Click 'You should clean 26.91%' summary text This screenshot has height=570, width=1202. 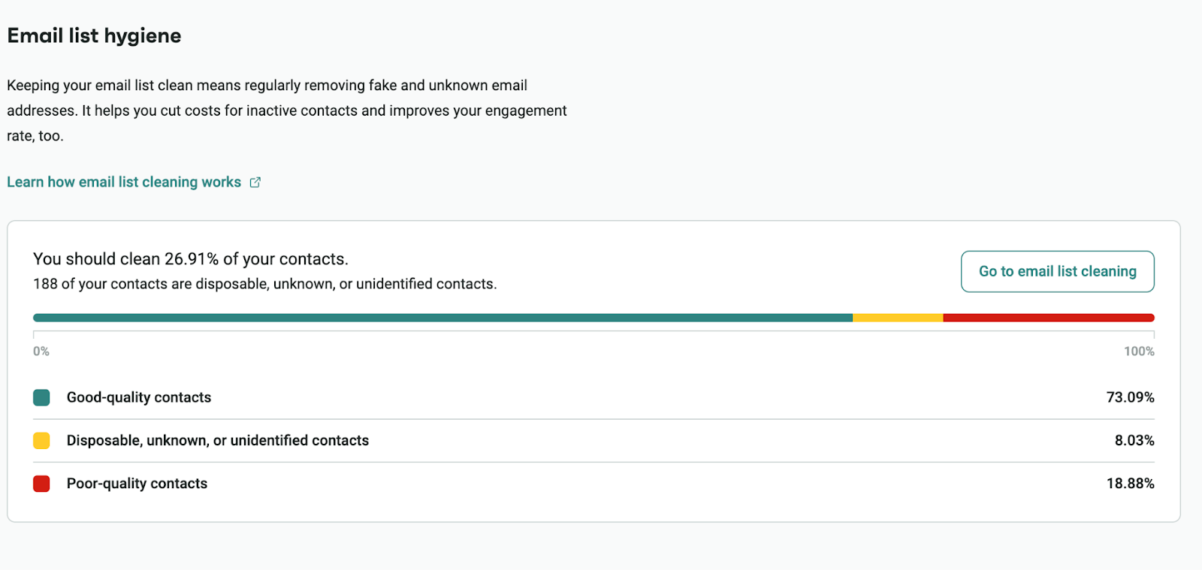[x=191, y=259]
